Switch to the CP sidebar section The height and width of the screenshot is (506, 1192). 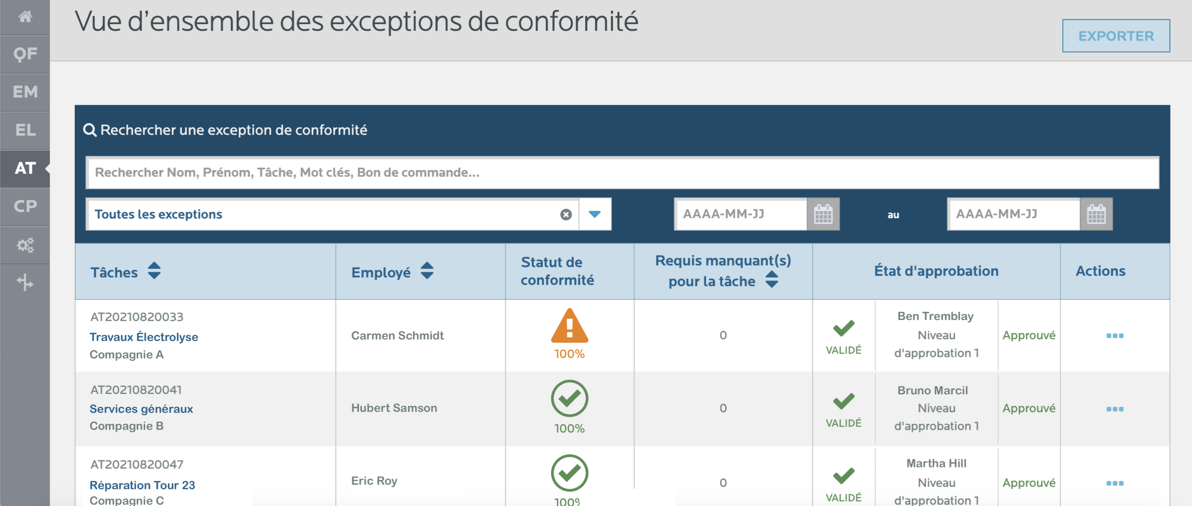(25, 206)
